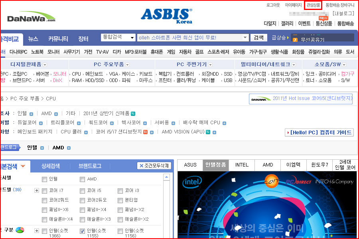This screenshot has width=359, height=239.
Task: Expand the brand list plus box beside 코어 i7
Action: point(37,190)
